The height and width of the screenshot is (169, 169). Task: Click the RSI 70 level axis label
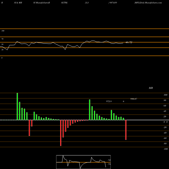(x=2, y=39)
